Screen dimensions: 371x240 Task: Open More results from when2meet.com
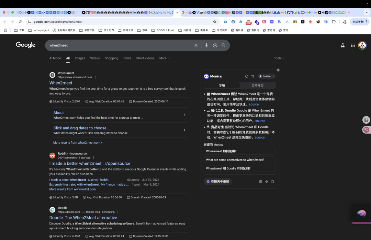click(78, 143)
